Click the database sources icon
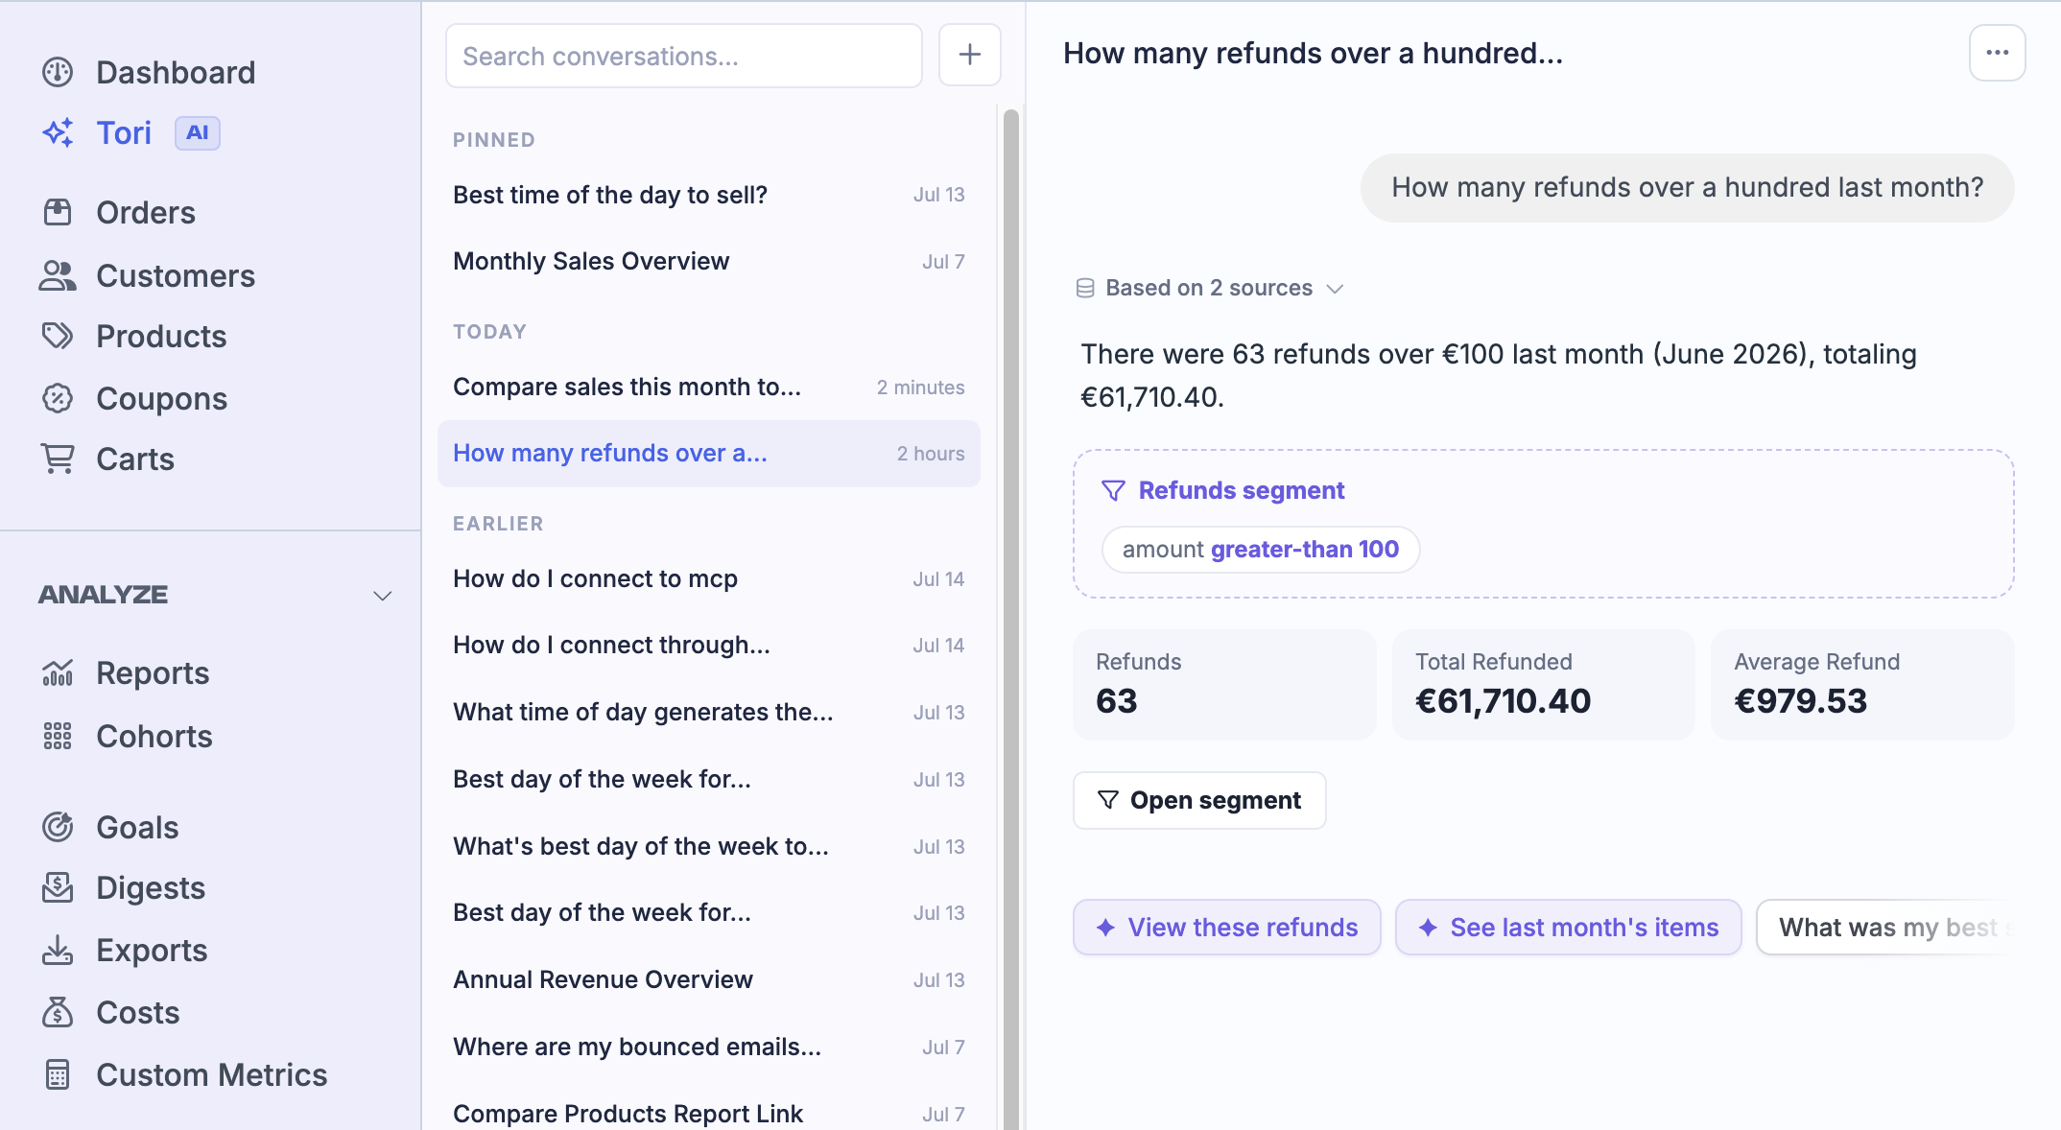The height and width of the screenshot is (1130, 2061). 1085,288
